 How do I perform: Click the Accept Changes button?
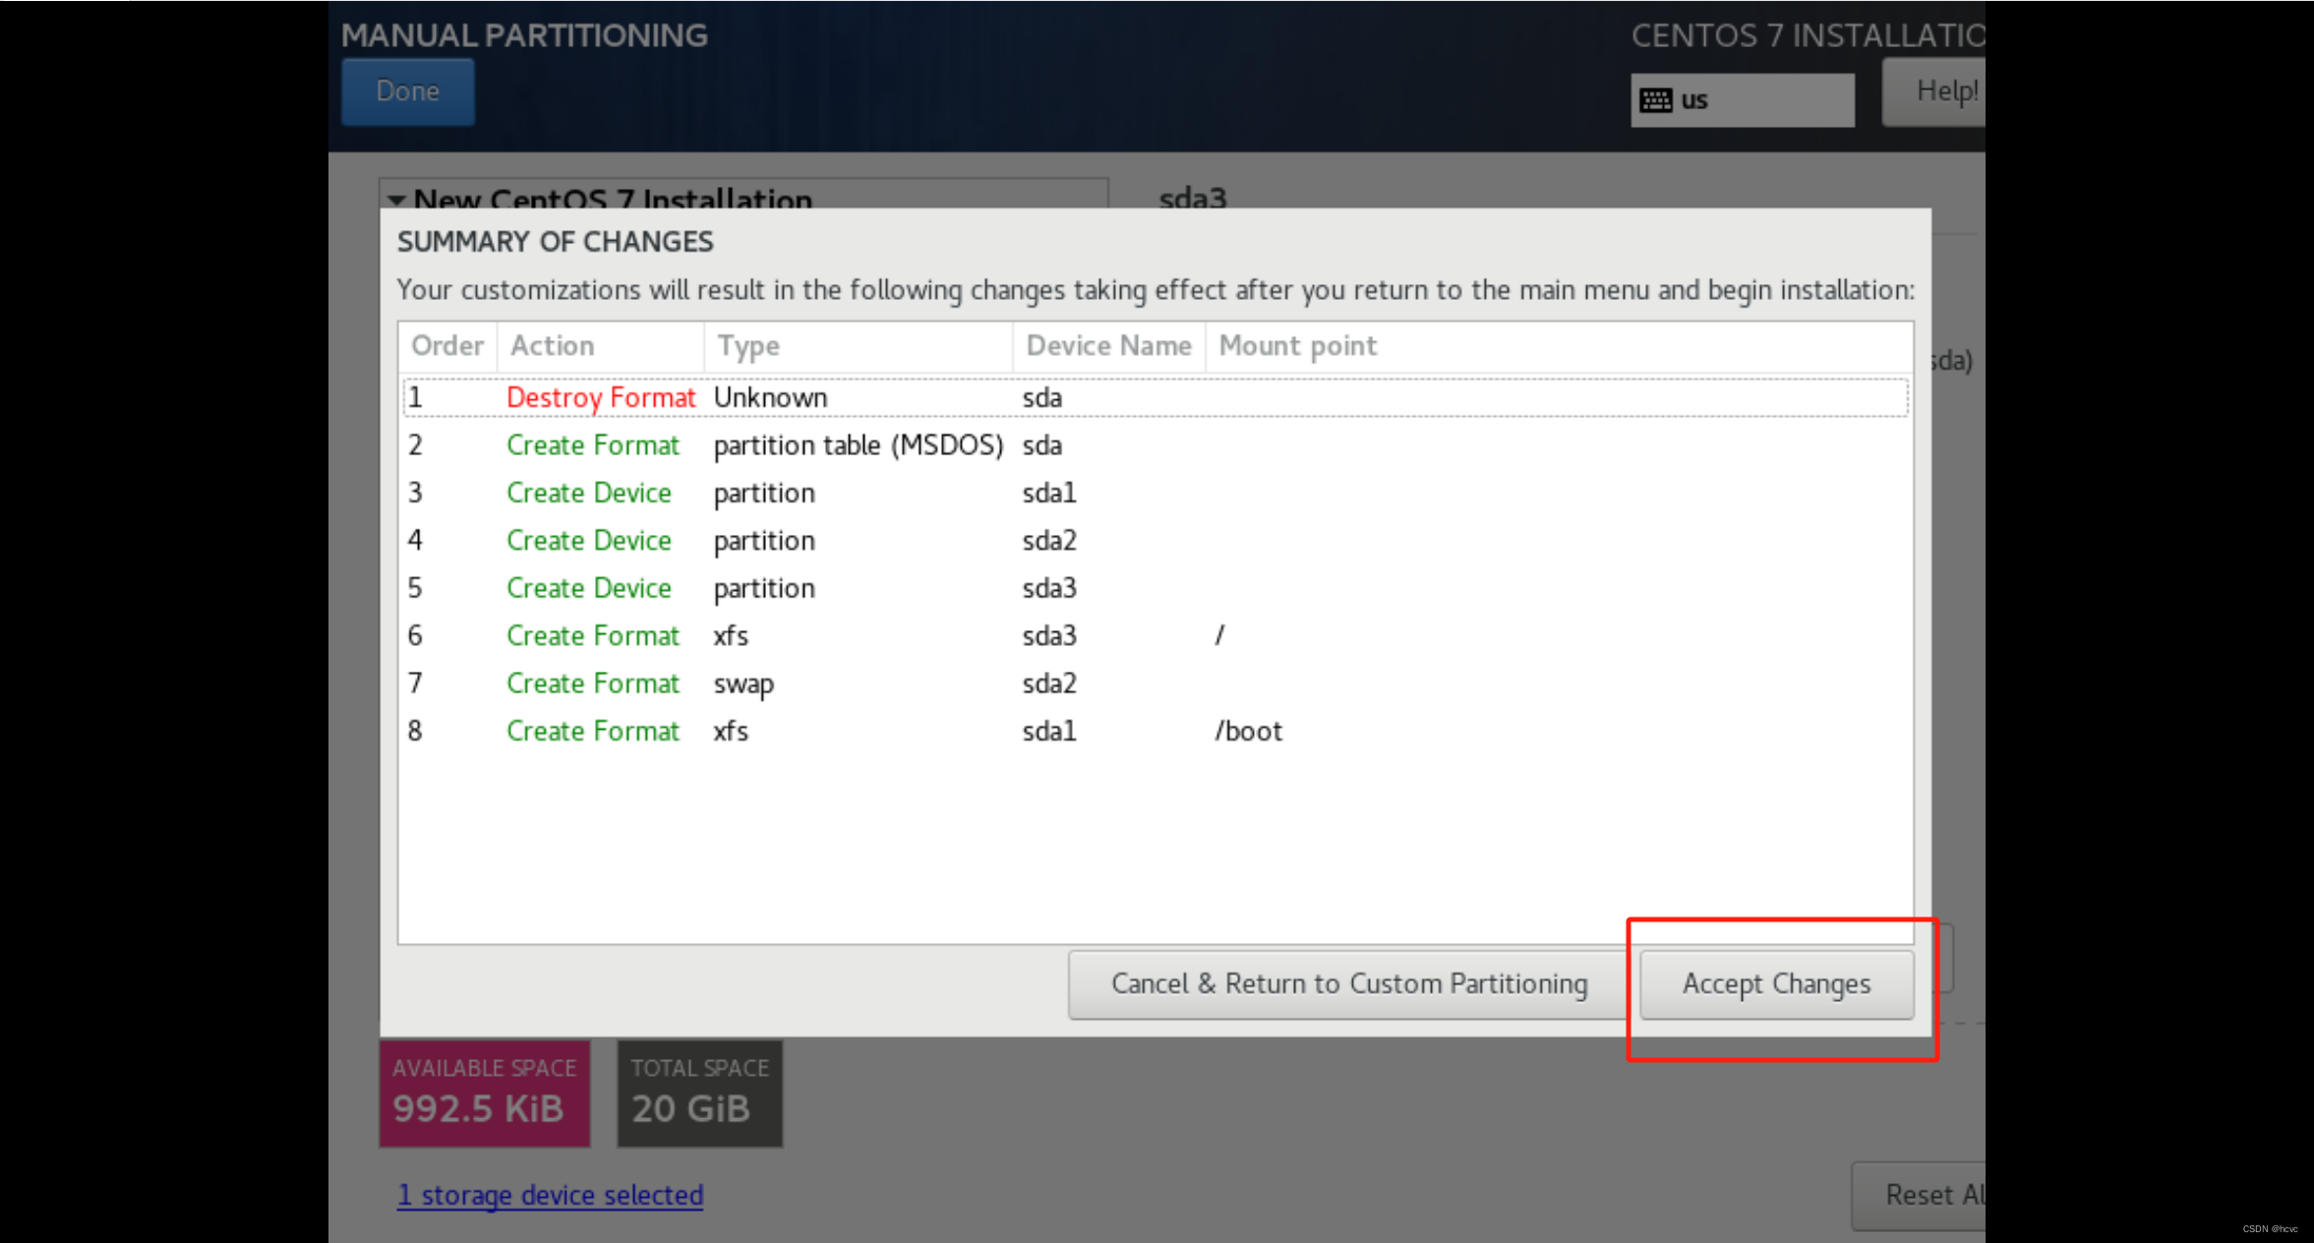click(1776, 984)
